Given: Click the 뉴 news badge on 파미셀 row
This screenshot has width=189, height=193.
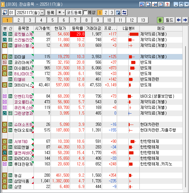Looking at the screenshot, I should point(10,57).
